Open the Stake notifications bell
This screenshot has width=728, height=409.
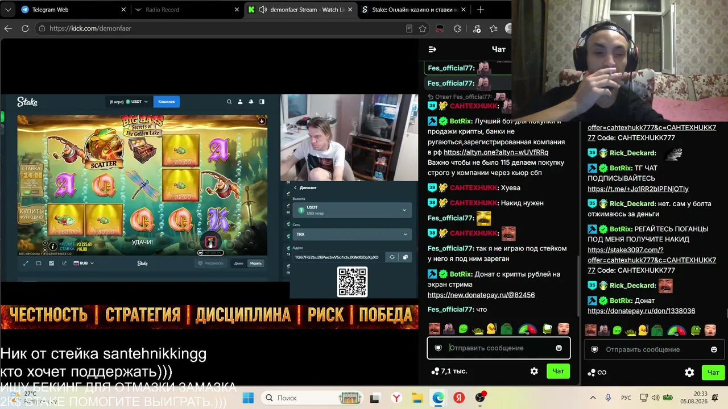(x=251, y=102)
